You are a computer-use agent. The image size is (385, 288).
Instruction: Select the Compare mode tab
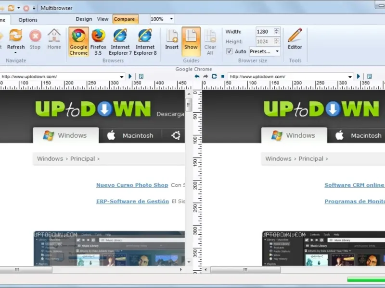[x=125, y=19]
